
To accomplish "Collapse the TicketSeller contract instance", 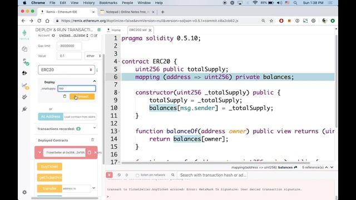I will (39, 152).
